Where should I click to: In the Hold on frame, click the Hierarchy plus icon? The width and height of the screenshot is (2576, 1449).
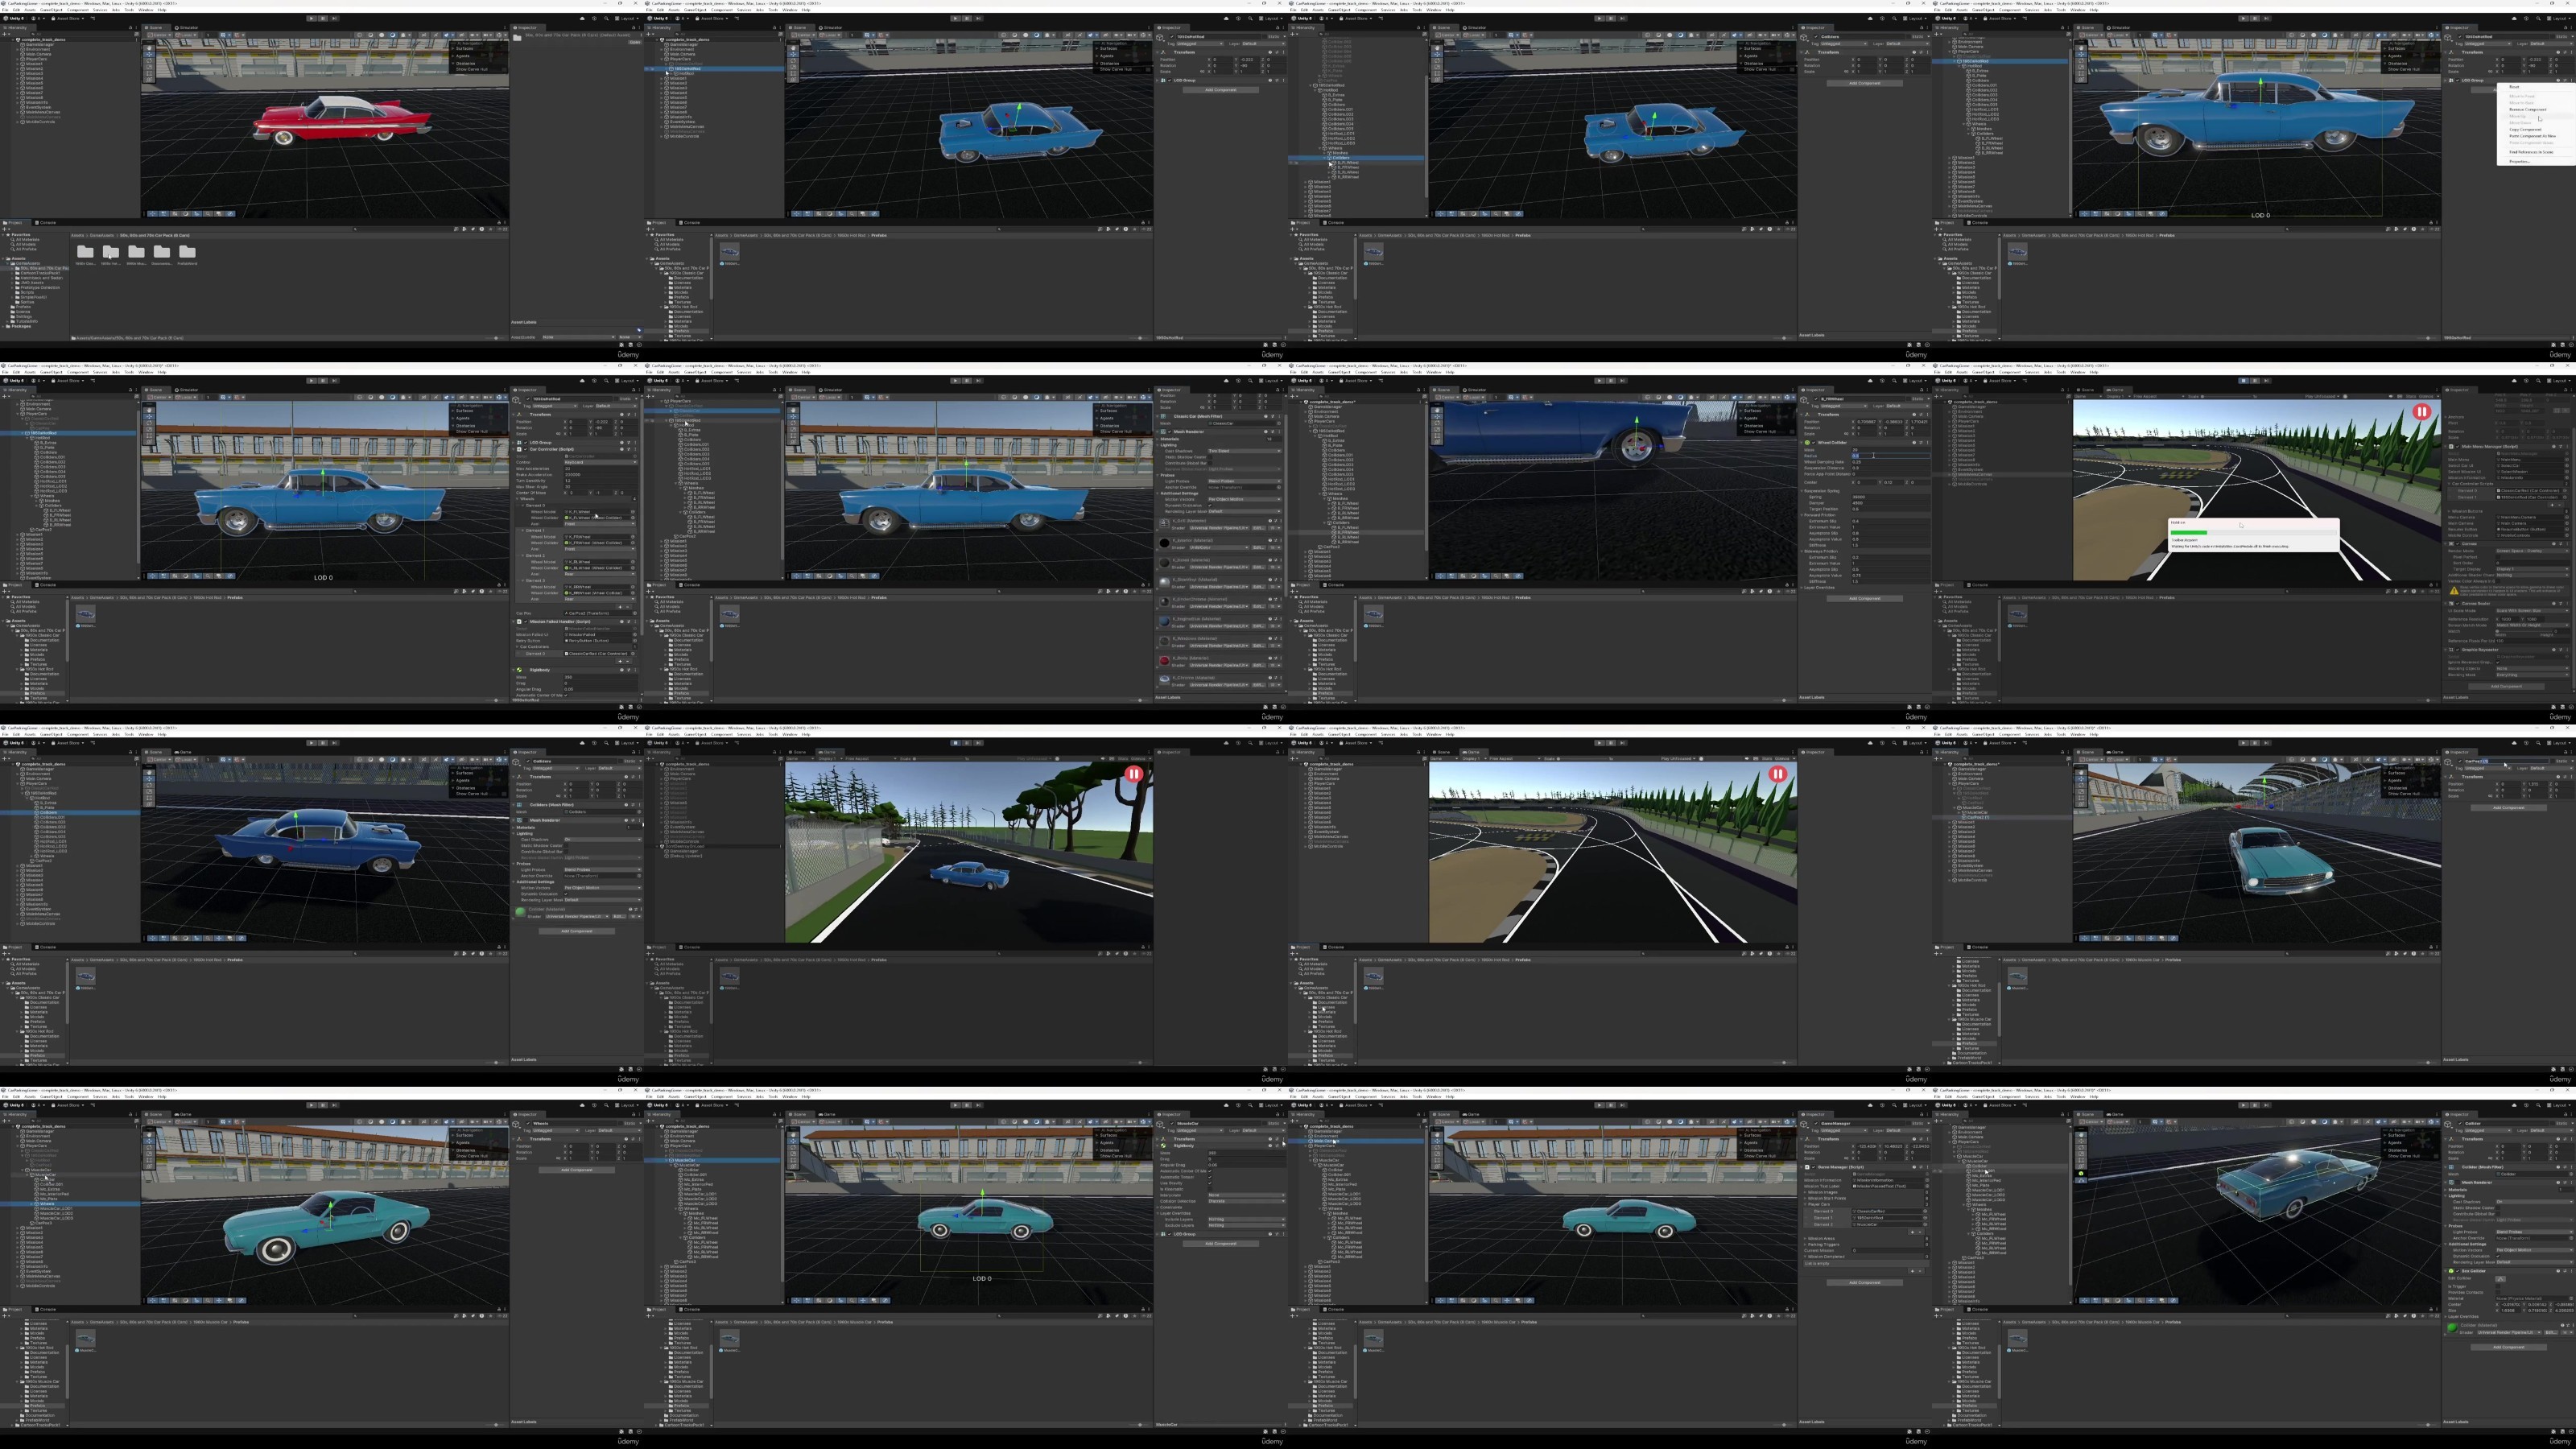(x=1936, y=397)
